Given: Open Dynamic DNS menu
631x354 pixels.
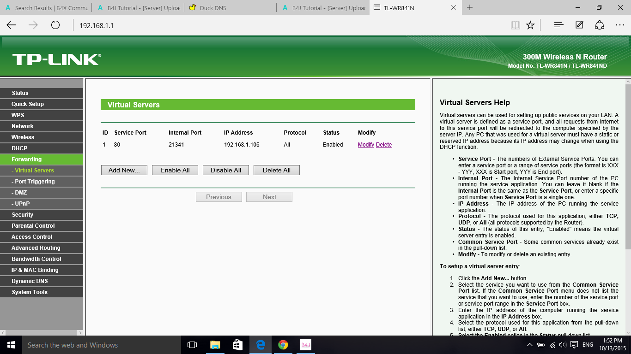Looking at the screenshot, I should [x=42, y=281].
